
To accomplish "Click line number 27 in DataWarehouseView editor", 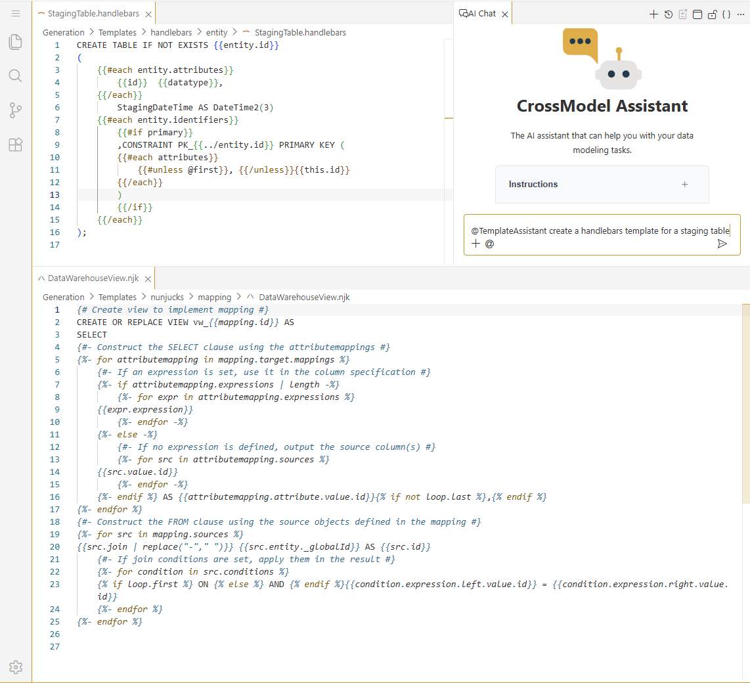I will click(55, 647).
